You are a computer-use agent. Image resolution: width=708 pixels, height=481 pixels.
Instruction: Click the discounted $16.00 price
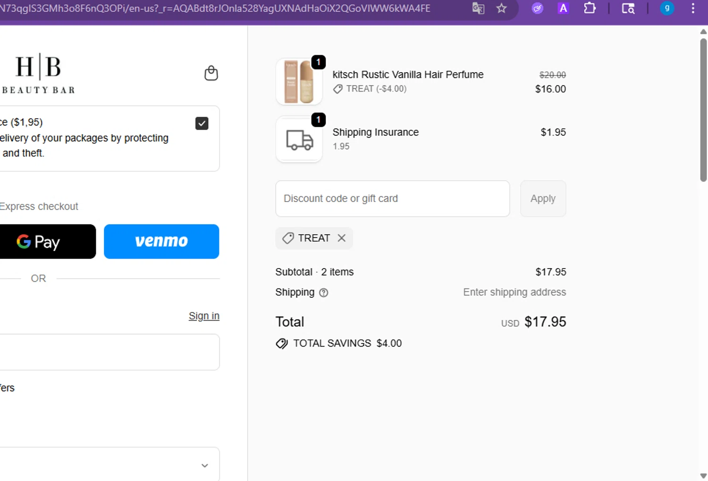point(550,89)
